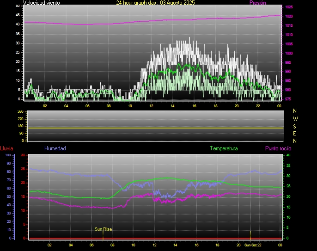Click the red 25 rain axis value

coord(23,169)
